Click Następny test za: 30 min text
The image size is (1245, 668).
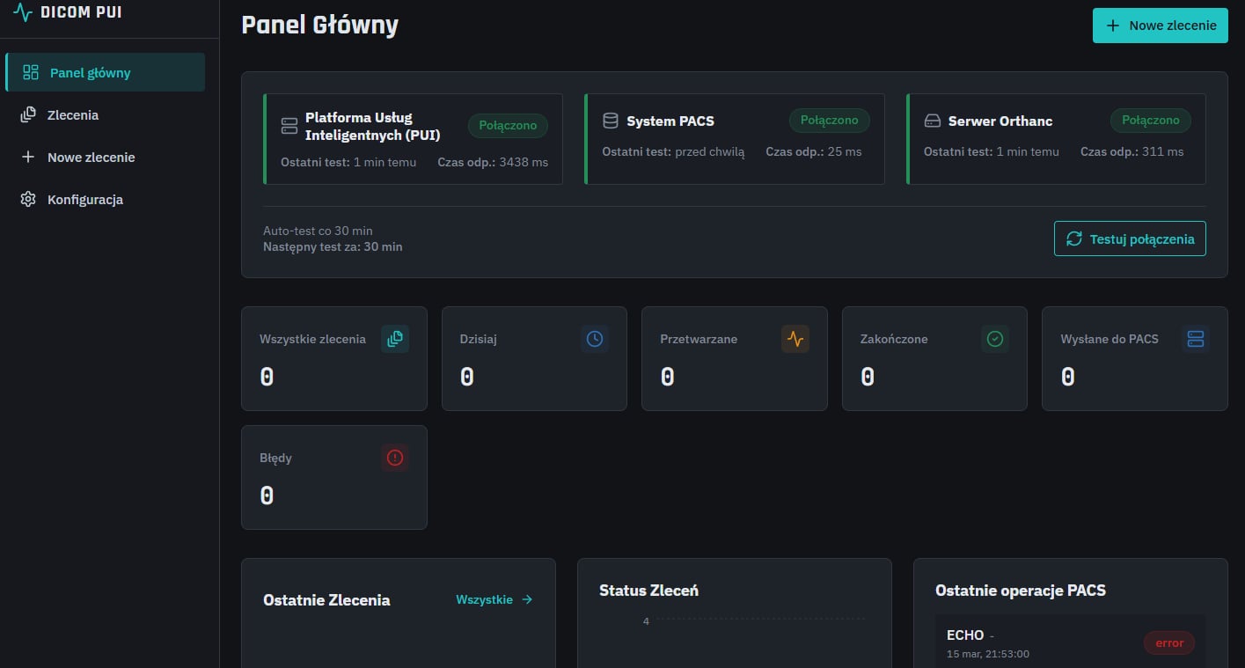[333, 246]
